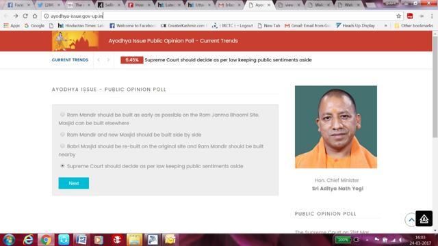The height and width of the screenshot is (246, 438).
Task: Select 'Ram Mandir and new Masjid side by side' option
Action: pos(62,135)
